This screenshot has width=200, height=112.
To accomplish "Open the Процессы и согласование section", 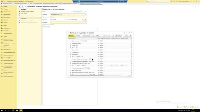I will [10, 70].
